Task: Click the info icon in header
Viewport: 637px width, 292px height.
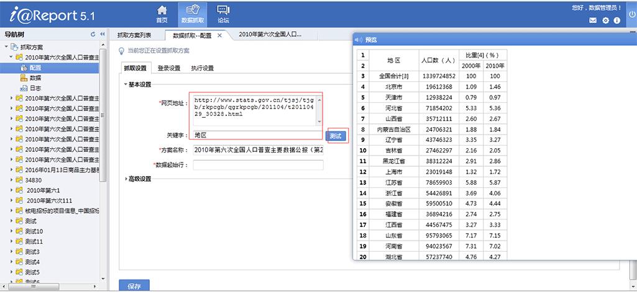Action: [617, 20]
